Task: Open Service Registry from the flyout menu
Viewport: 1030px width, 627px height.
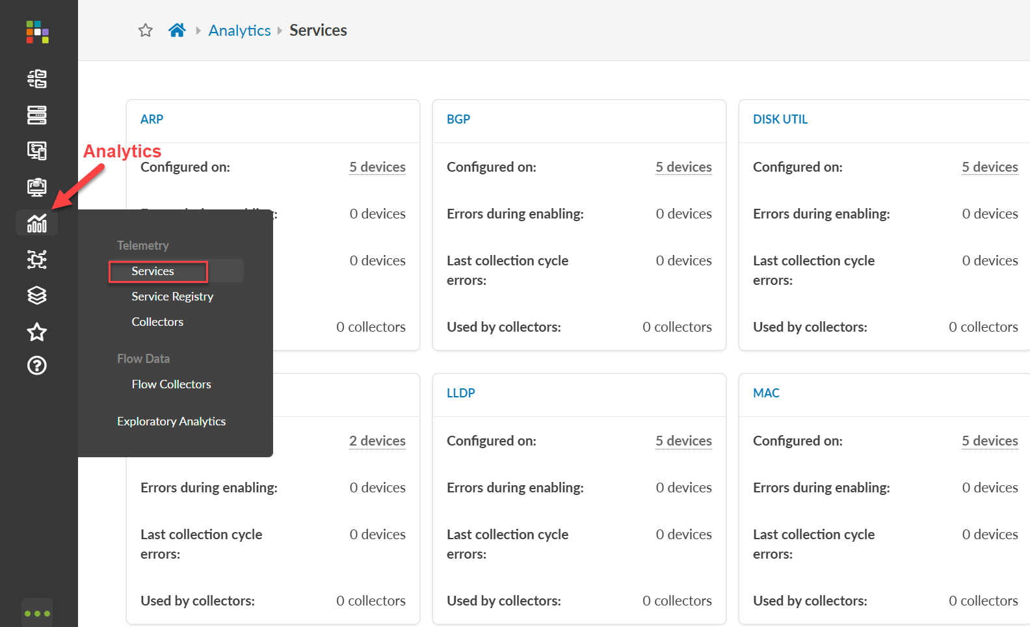Action: (172, 297)
